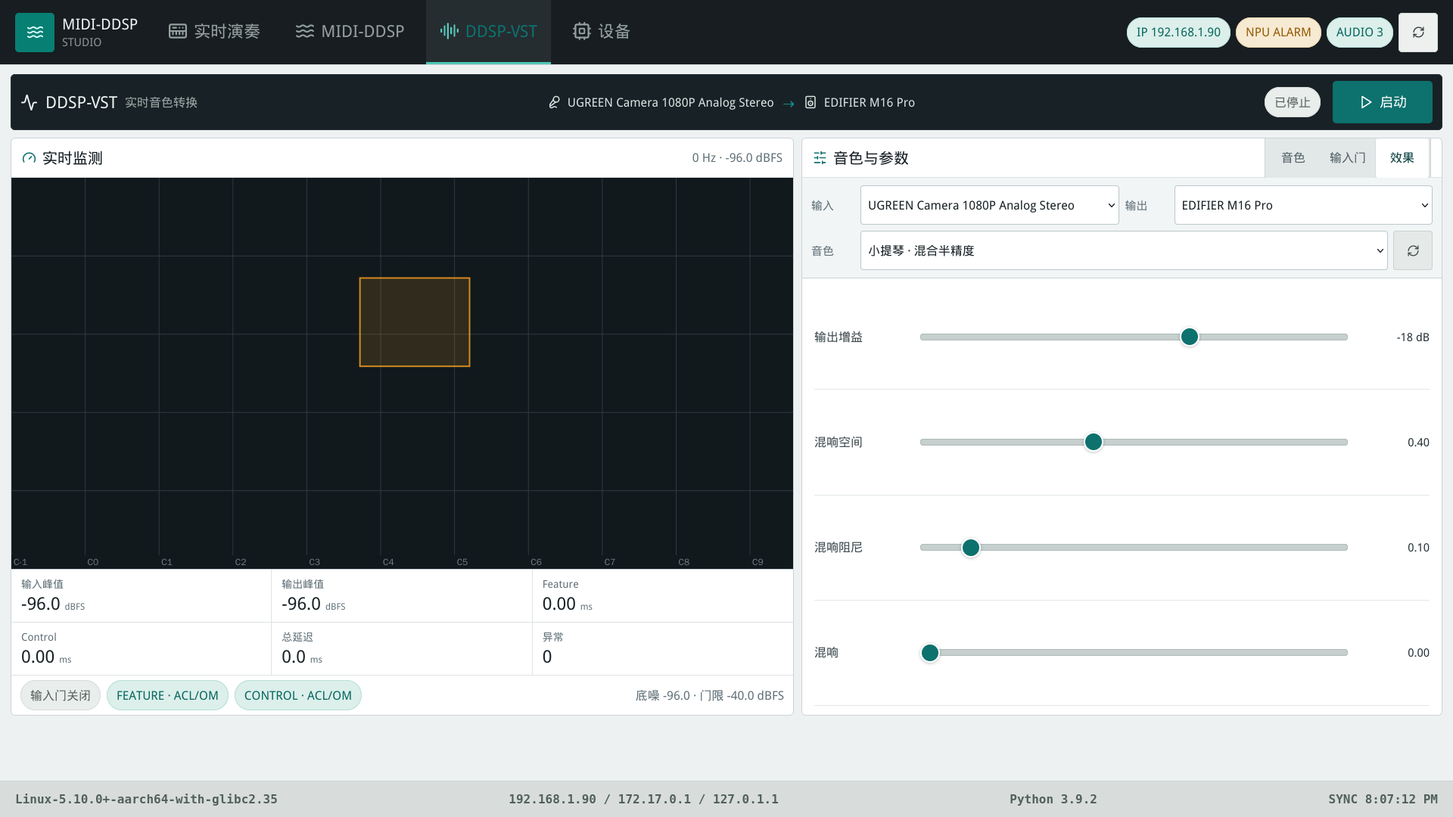The width and height of the screenshot is (1453, 817).
Task: Click the refresh icon in top bar
Action: click(1418, 32)
